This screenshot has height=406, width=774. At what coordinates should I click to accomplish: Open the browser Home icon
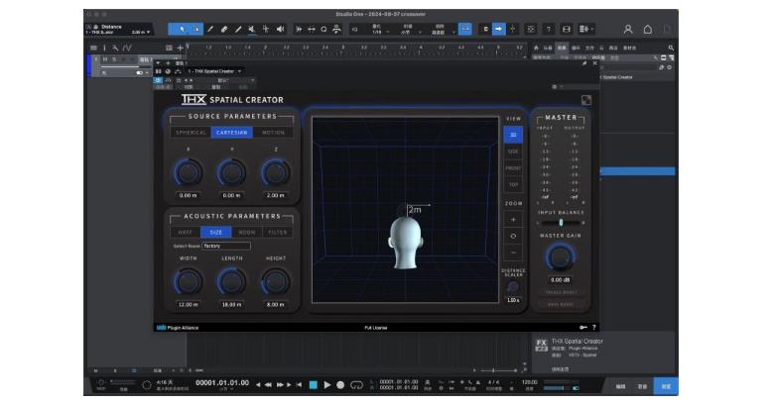coord(536,48)
